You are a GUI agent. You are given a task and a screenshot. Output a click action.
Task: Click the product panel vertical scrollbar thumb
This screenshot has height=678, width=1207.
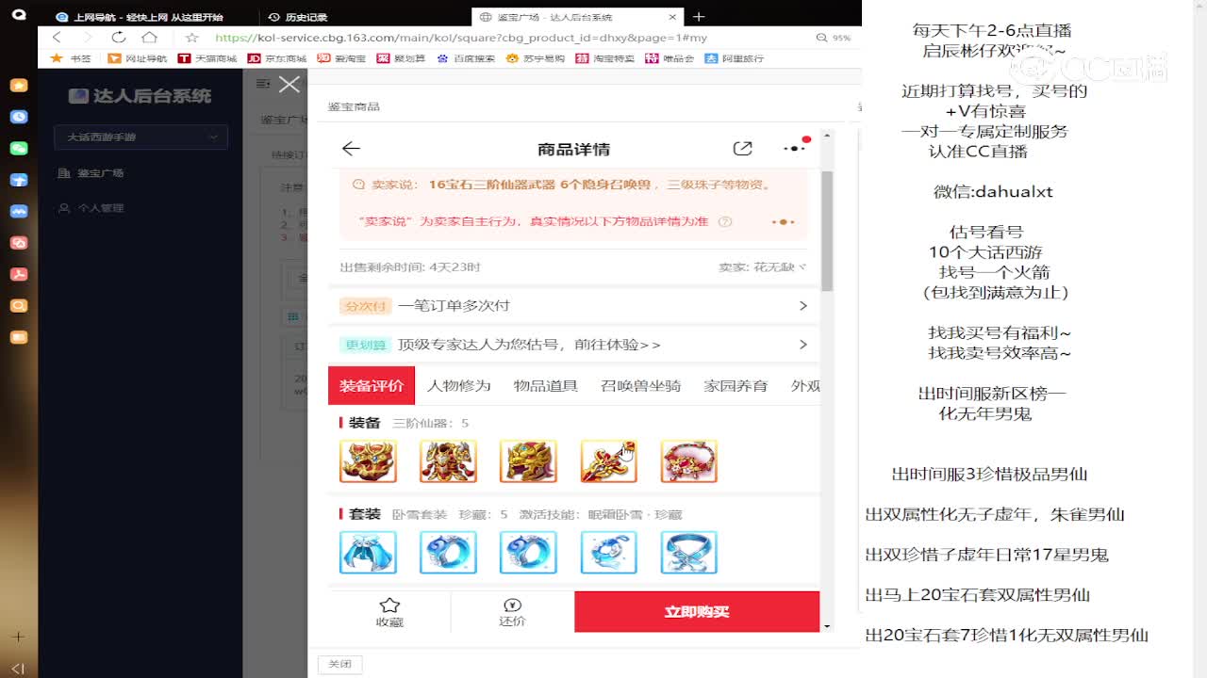click(x=827, y=231)
